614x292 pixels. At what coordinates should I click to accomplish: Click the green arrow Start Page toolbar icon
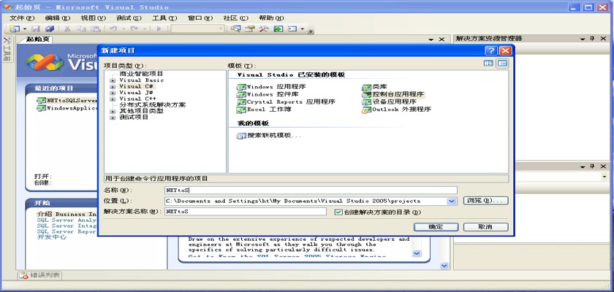click(x=278, y=29)
